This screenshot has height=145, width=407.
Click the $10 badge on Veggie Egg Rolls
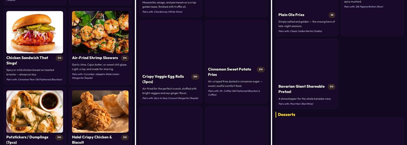click(x=195, y=77)
